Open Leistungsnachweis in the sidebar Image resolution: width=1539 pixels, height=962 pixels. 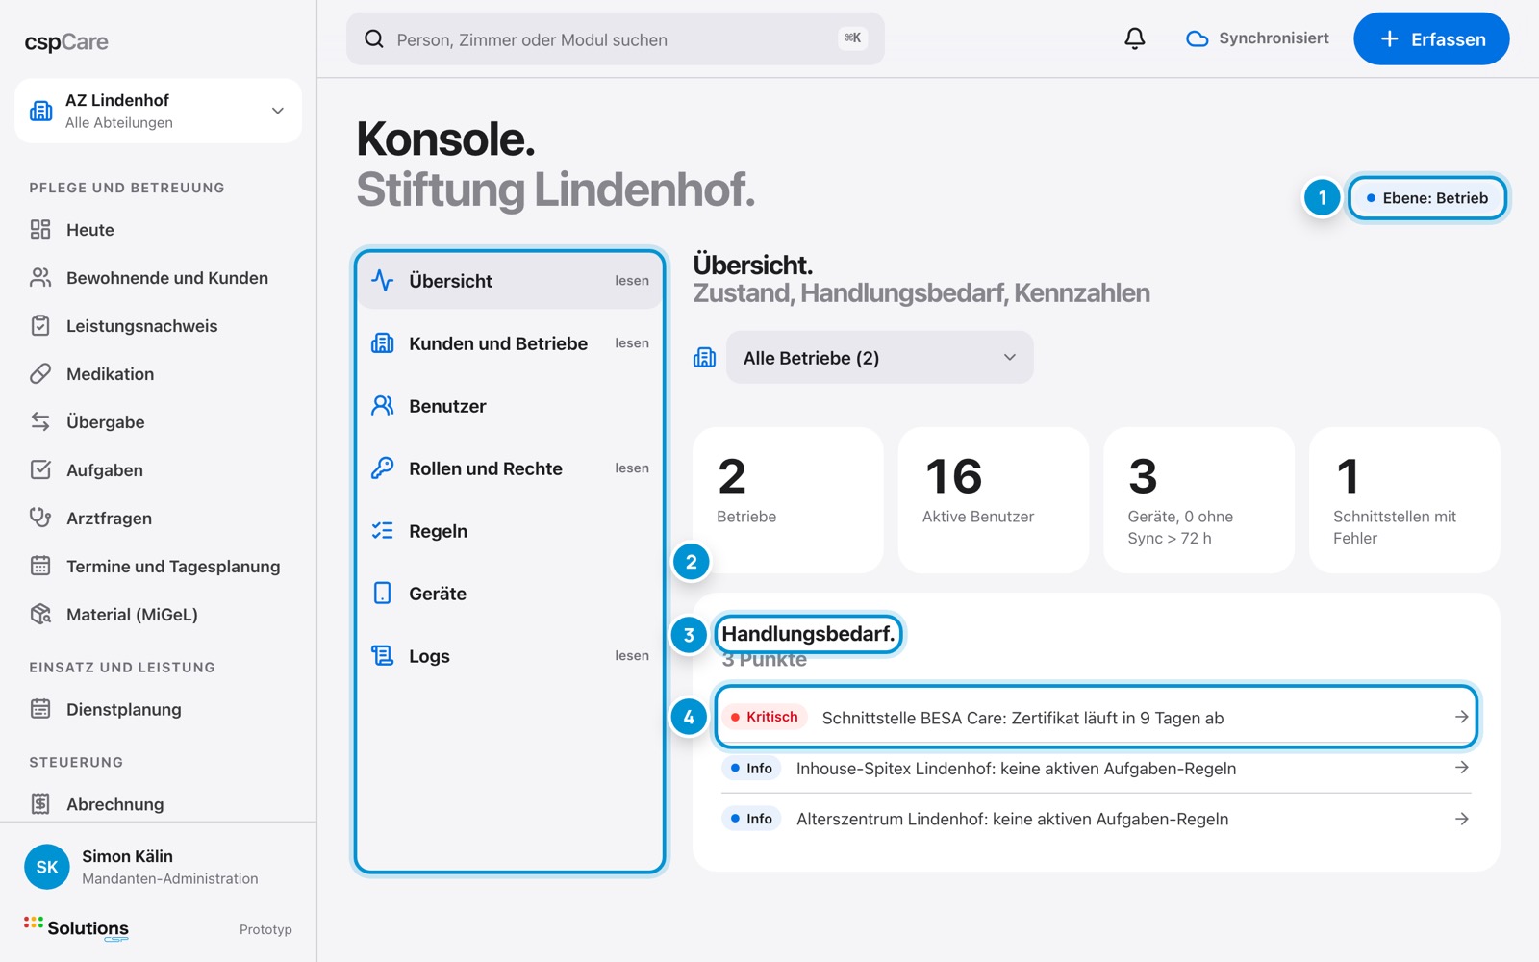point(158,325)
